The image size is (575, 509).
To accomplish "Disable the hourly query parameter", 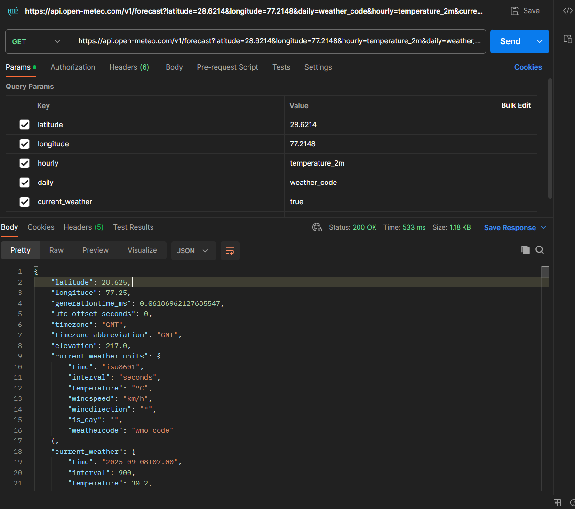I will pyautogui.click(x=24, y=163).
